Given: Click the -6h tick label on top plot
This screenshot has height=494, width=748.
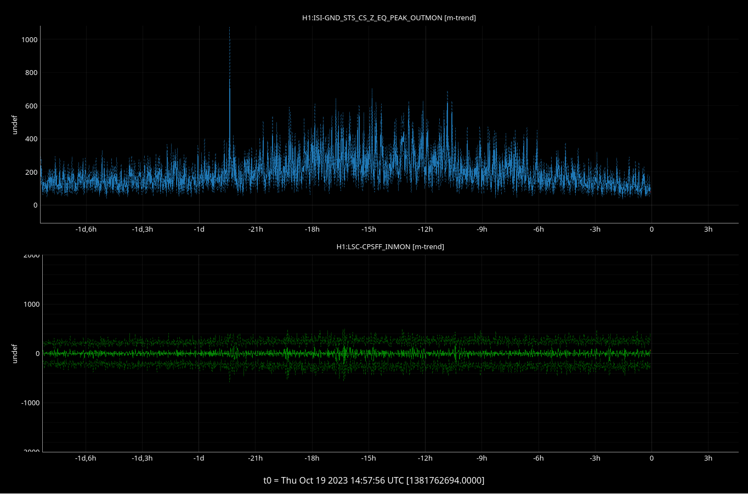Looking at the screenshot, I should 539,229.
